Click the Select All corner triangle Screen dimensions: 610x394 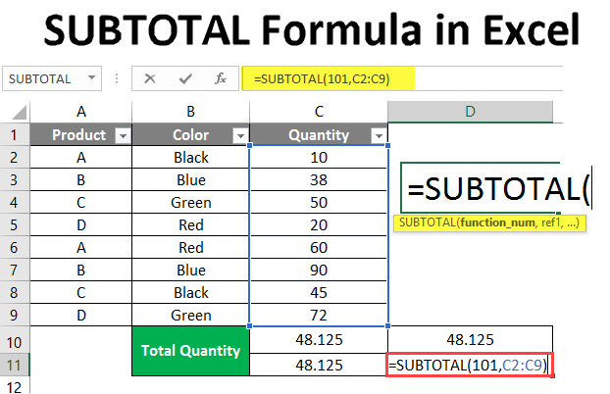pyautogui.click(x=19, y=113)
